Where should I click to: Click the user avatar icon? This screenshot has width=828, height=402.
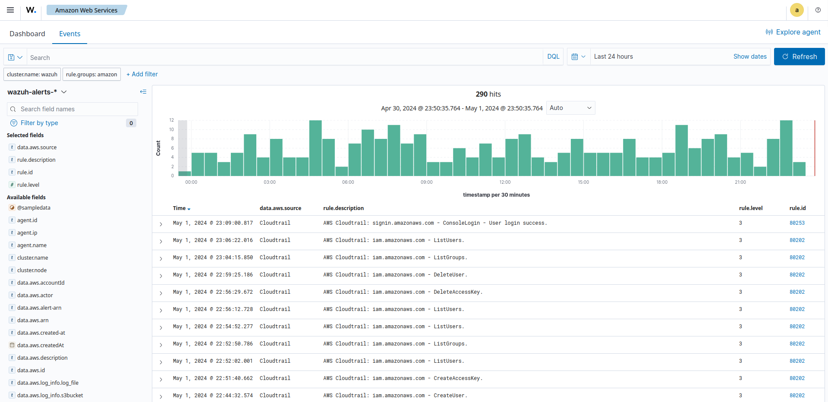pos(797,10)
